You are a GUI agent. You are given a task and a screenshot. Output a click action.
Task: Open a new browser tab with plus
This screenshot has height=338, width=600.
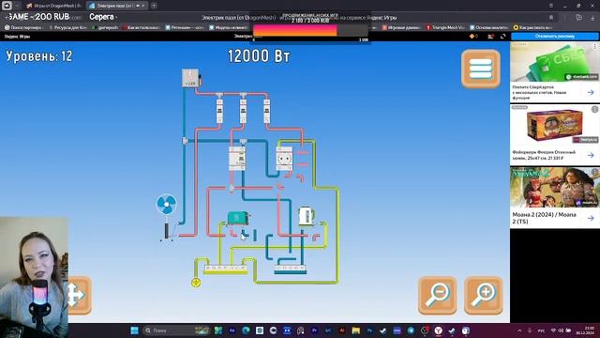[154, 6]
